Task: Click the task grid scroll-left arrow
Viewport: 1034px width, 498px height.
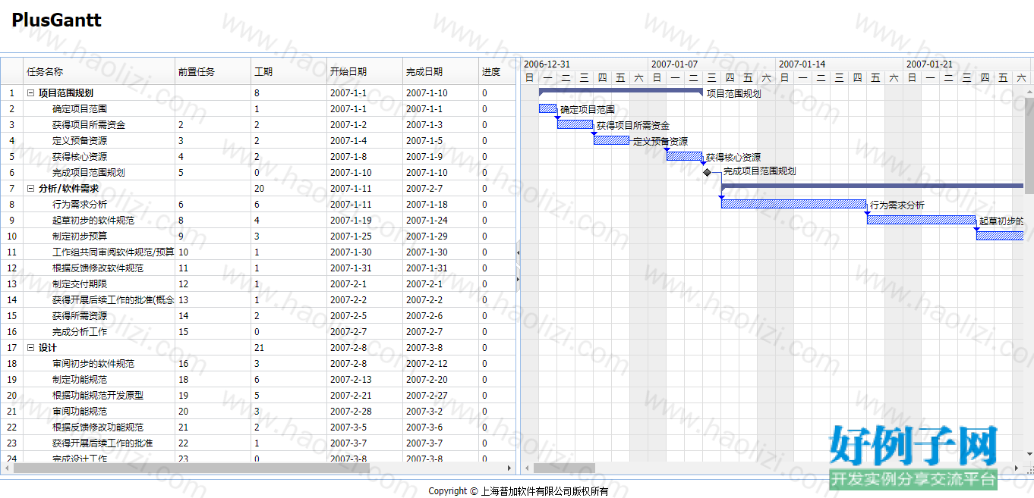Action: [6, 468]
